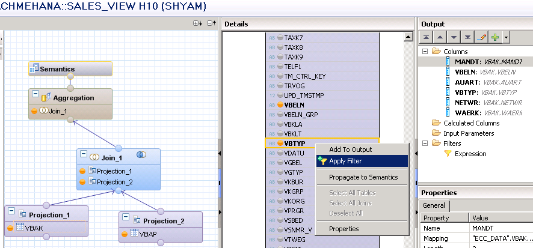Viewport: 533px width, 248px height.
Task: Choose Propagate to Semantics menu entry
Action: click(362, 177)
